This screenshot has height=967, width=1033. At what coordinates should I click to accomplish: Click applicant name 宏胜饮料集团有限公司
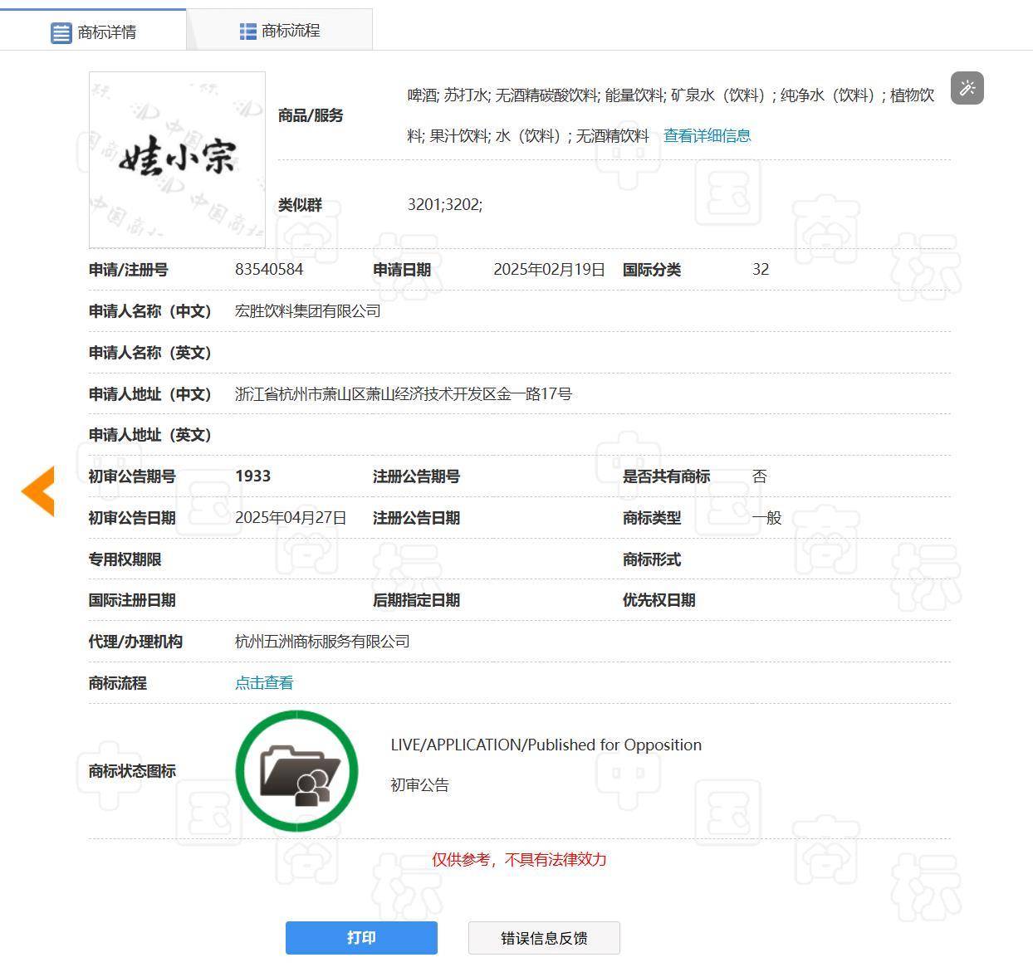pyautogui.click(x=307, y=311)
